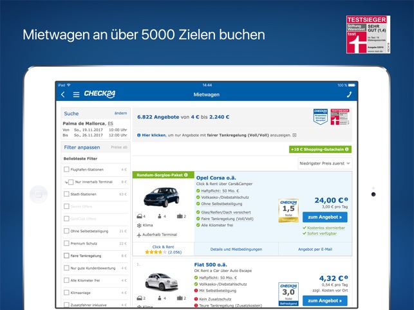Click the Opel Corsa car image
The height and width of the screenshot is (310, 414).
pyautogui.click(x=162, y=197)
